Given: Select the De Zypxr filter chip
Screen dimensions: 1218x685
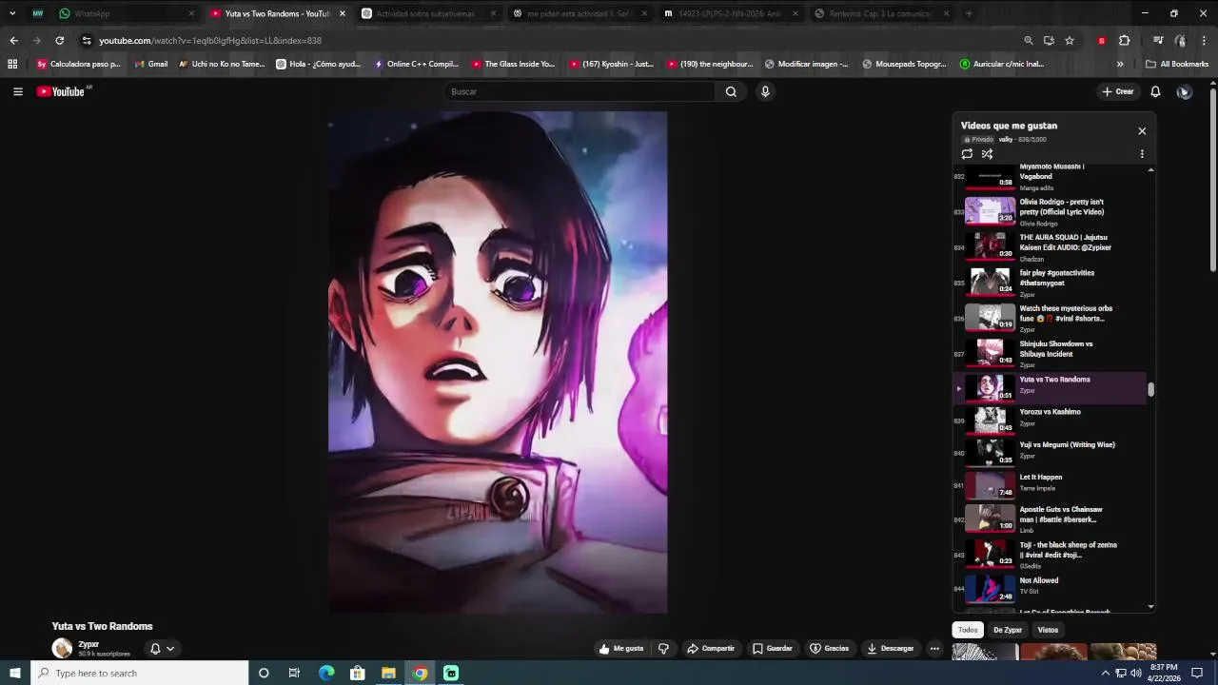Looking at the screenshot, I should point(1008,630).
